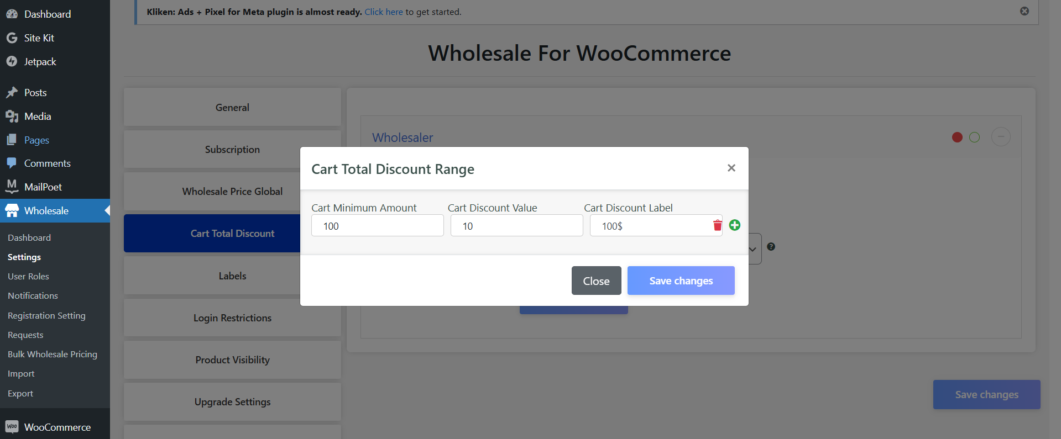The image size is (1061, 439).
Task: Open Export submenu item
Action: (20, 393)
